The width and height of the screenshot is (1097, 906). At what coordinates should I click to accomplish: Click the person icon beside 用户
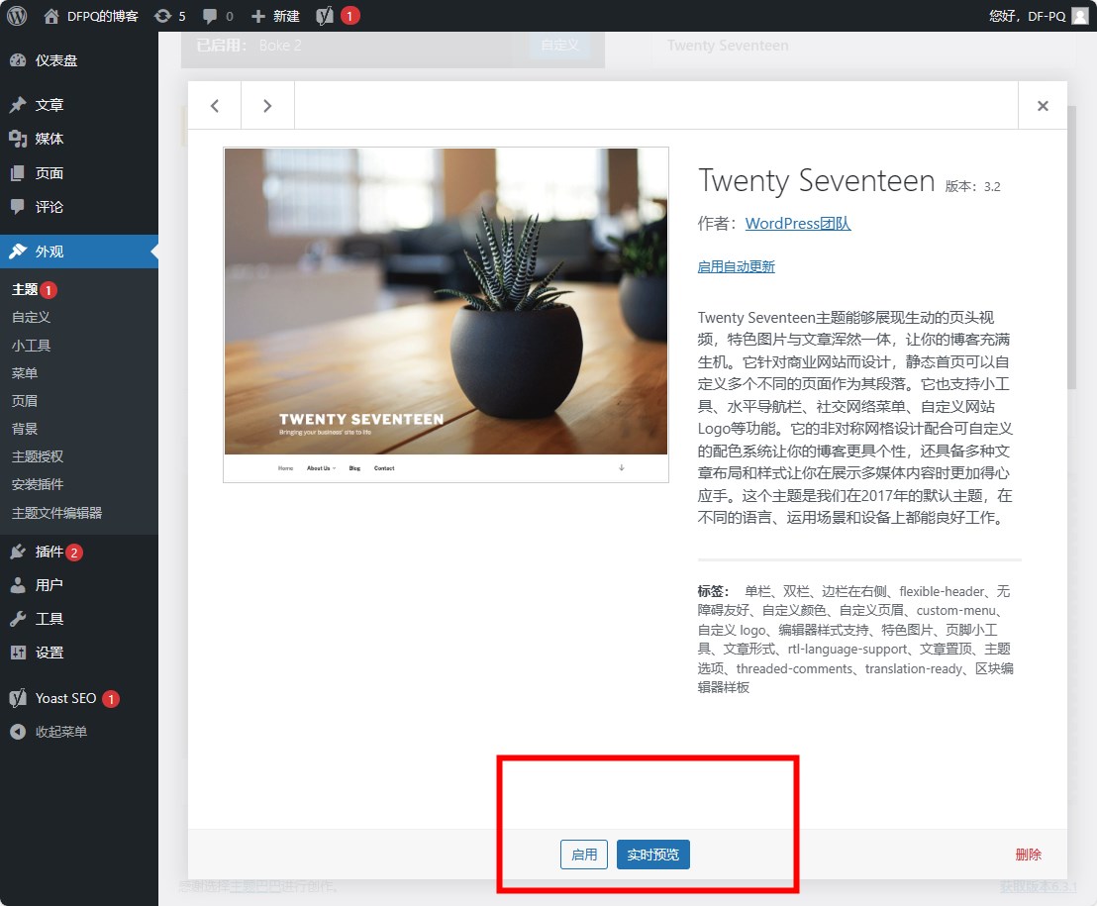pos(18,585)
